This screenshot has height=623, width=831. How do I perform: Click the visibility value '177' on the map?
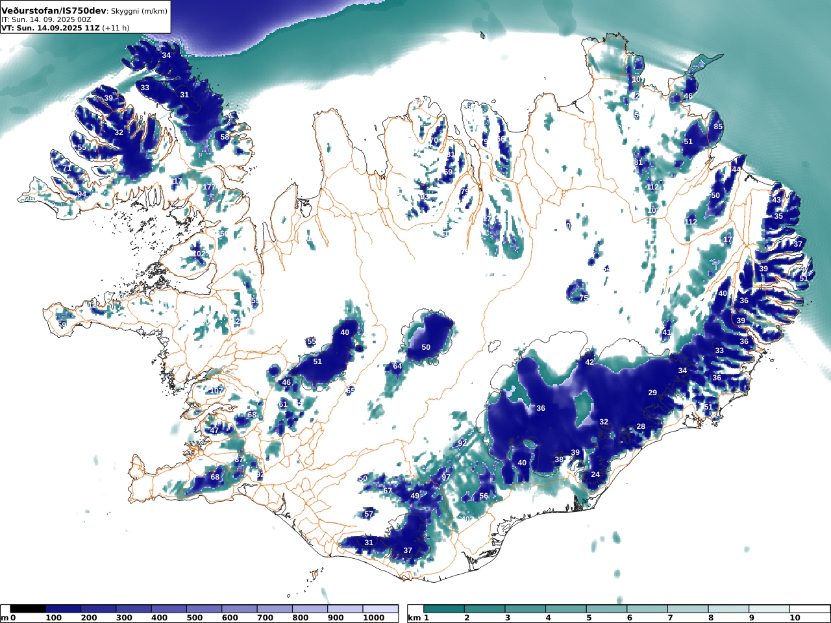[x=208, y=187]
